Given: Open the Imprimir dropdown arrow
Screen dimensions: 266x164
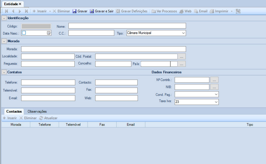Looking at the screenshot, I should click(232, 11).
